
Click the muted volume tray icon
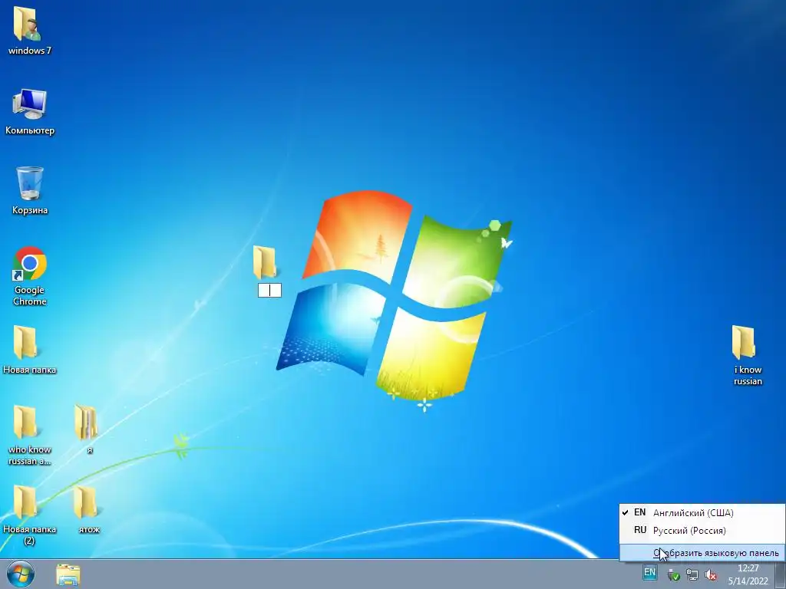pyautogui.click(x=711, y=575)
